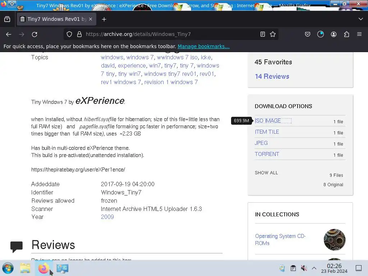The width and height of the screenshot is (368, 276).
Task: Click the muted volume tray icon
Action: 304,268
